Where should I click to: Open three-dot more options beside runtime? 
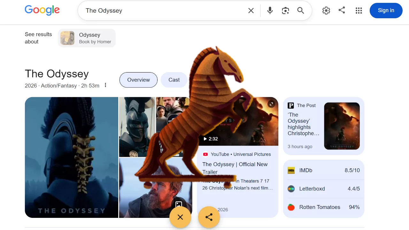105,85
